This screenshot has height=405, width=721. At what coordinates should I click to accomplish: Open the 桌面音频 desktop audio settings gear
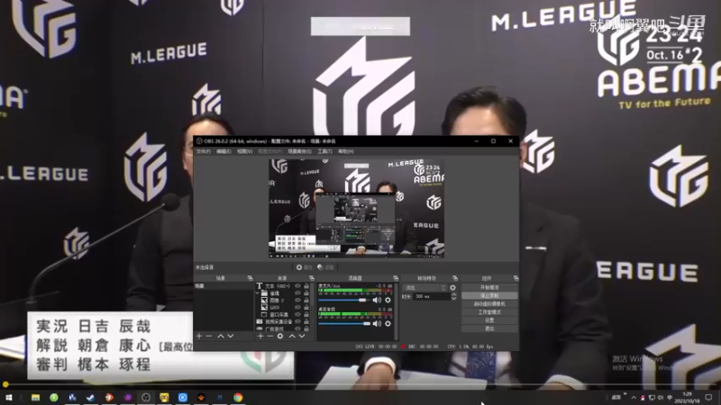coord(388,324)
